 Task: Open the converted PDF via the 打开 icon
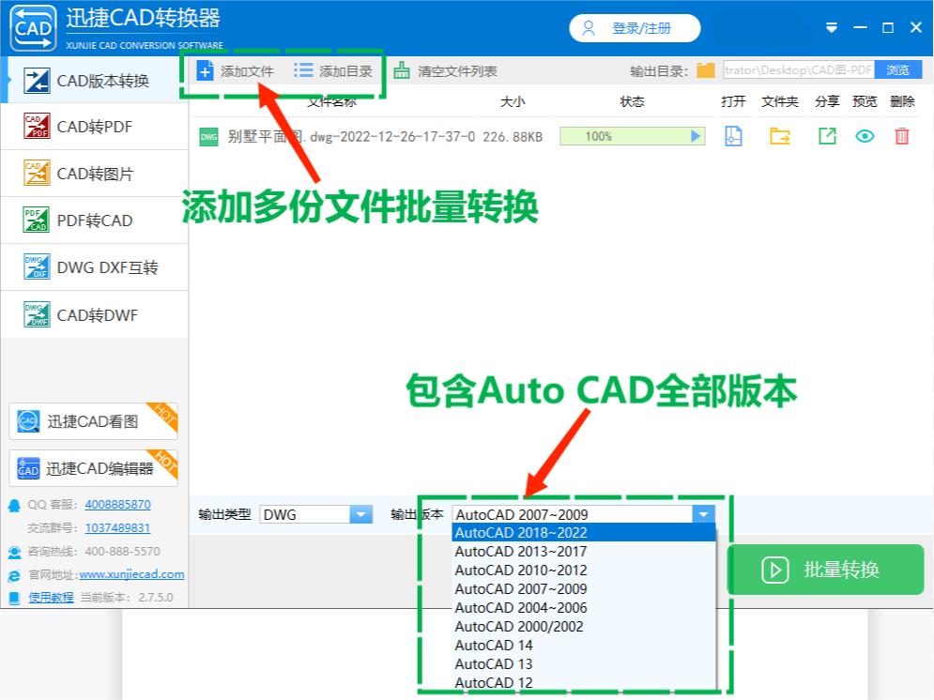[x=733, y=136]
